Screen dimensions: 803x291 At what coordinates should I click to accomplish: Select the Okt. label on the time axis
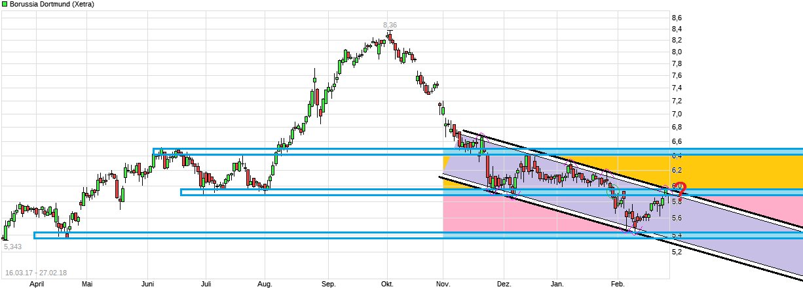[387, 284]
